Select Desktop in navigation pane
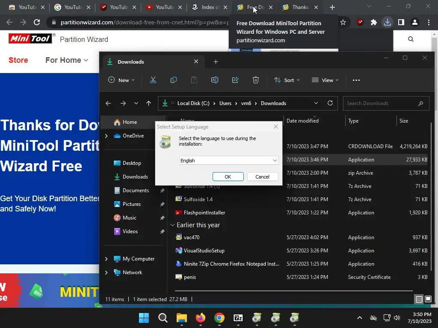Image resolution: width=438 pixels, height=328 pixels. click(132, 163)
